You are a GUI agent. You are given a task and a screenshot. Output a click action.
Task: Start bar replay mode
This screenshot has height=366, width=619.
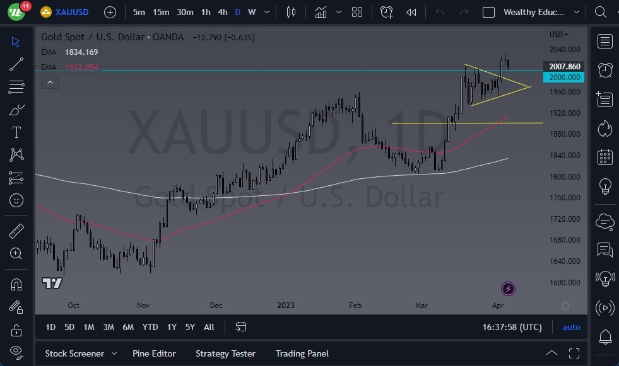[411, 12]
